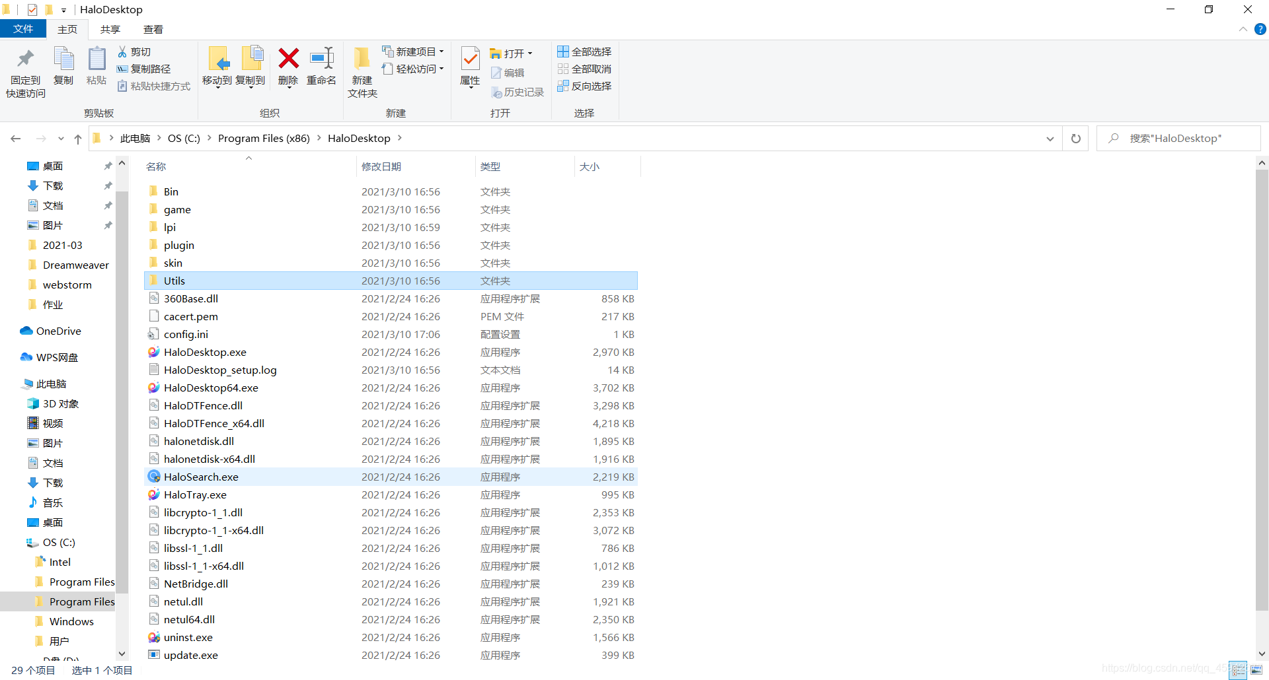
Task: Click the Copy (复制) ribbon icon
Action: coord(63,59)
